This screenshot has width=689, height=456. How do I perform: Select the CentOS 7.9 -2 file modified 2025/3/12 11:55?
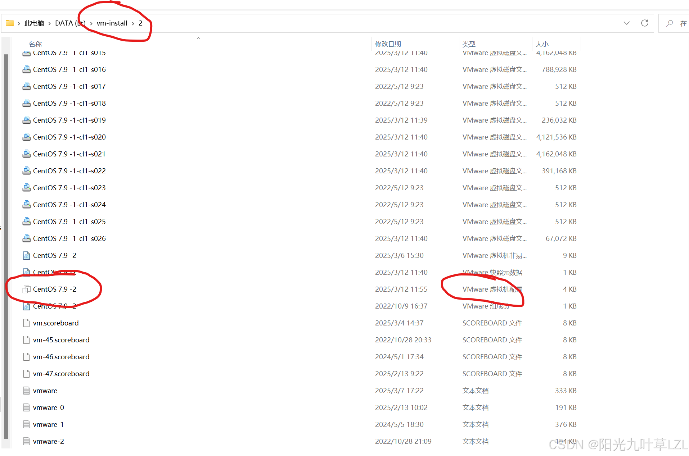point(55,289)
